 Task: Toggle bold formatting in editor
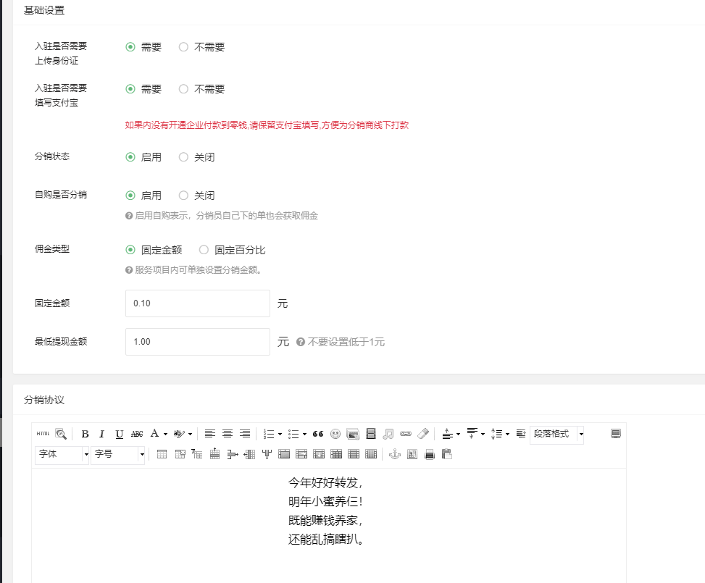point(85,434)
